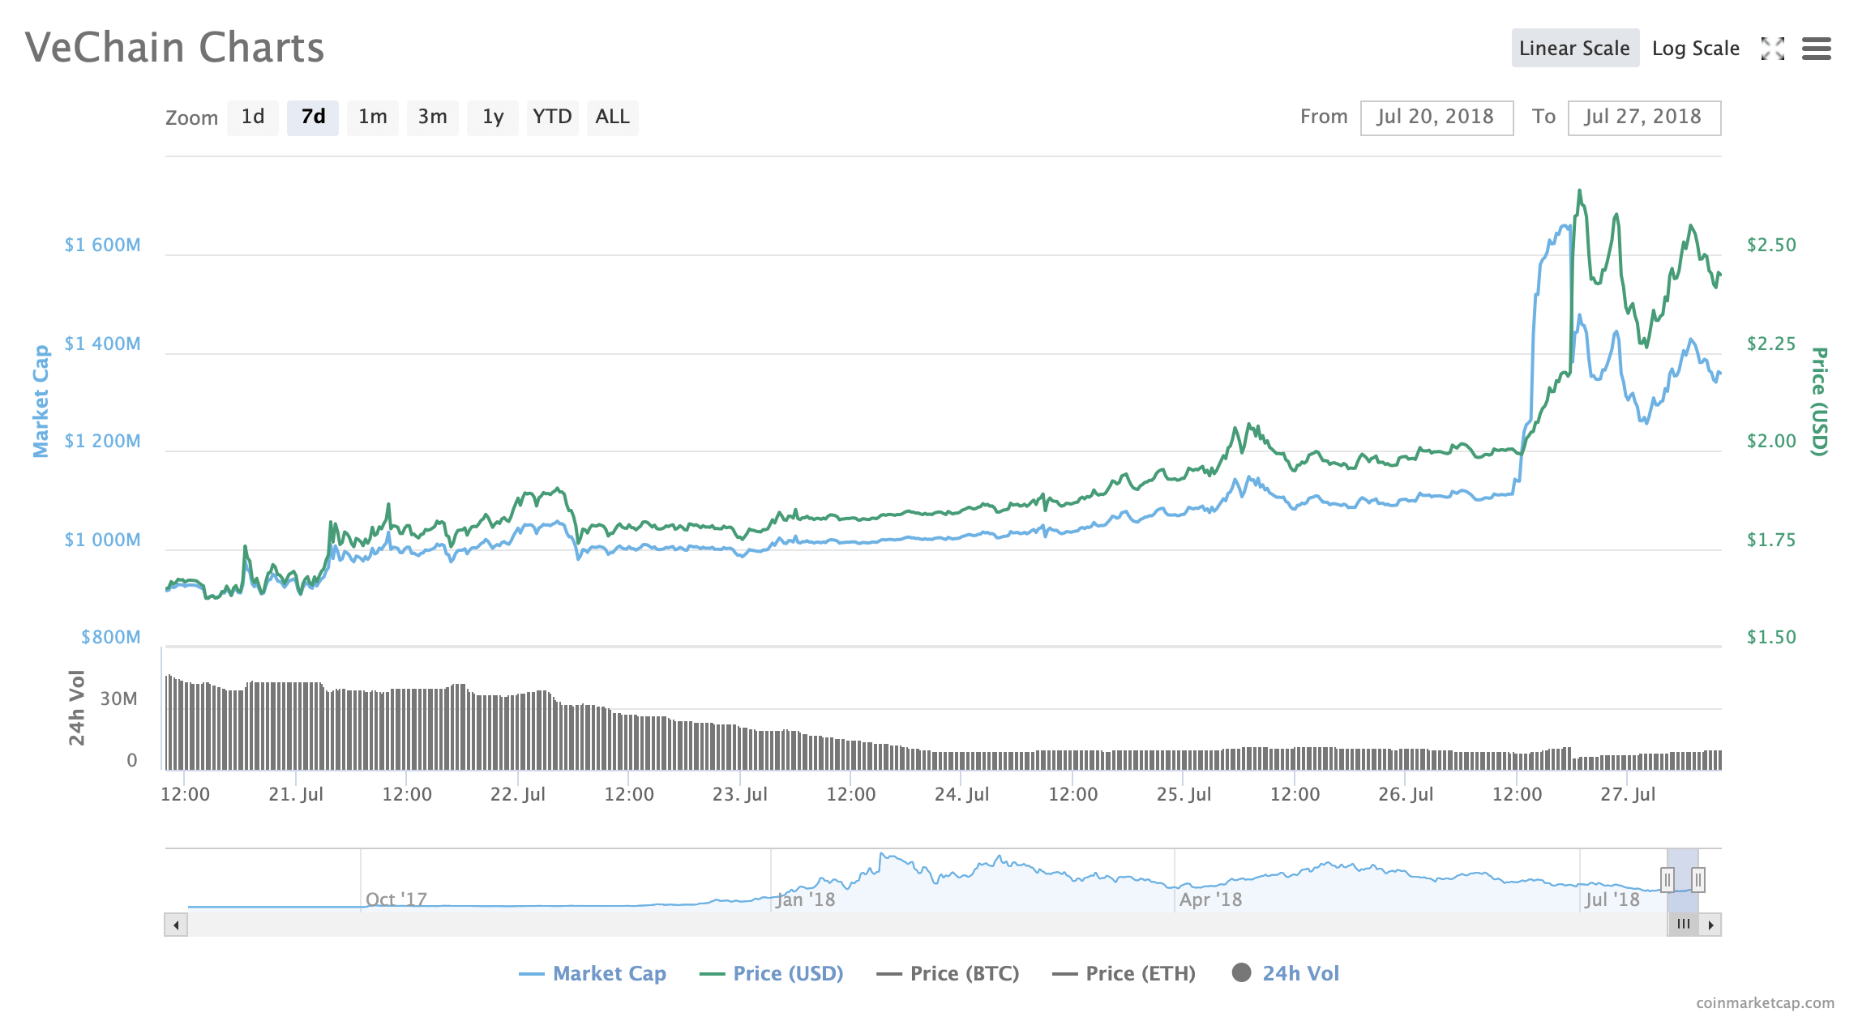Viewport: 1858px width, 1021px height.
Task: Grab the navigator scrollbar thumb
Action: point(1683,925)
